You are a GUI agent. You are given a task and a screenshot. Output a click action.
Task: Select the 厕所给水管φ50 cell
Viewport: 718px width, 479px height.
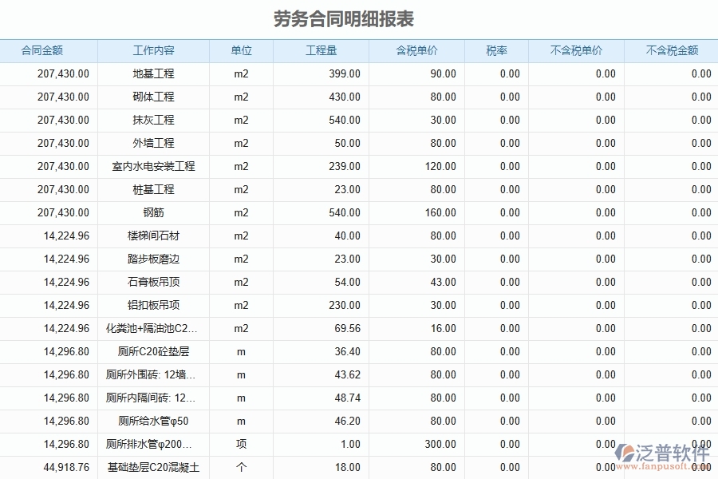tap(153, 421)
